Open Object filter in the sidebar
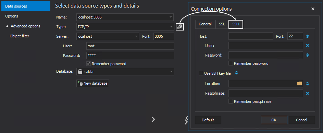 pos(20,36)
